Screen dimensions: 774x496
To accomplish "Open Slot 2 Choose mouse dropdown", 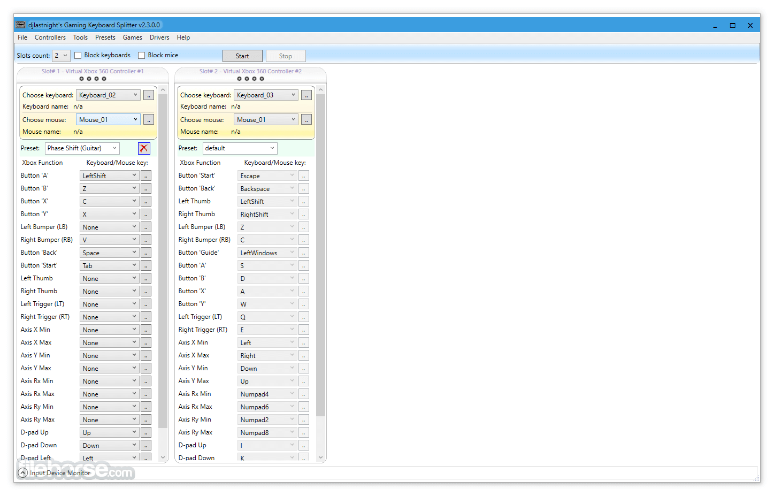I will point(266,120).
